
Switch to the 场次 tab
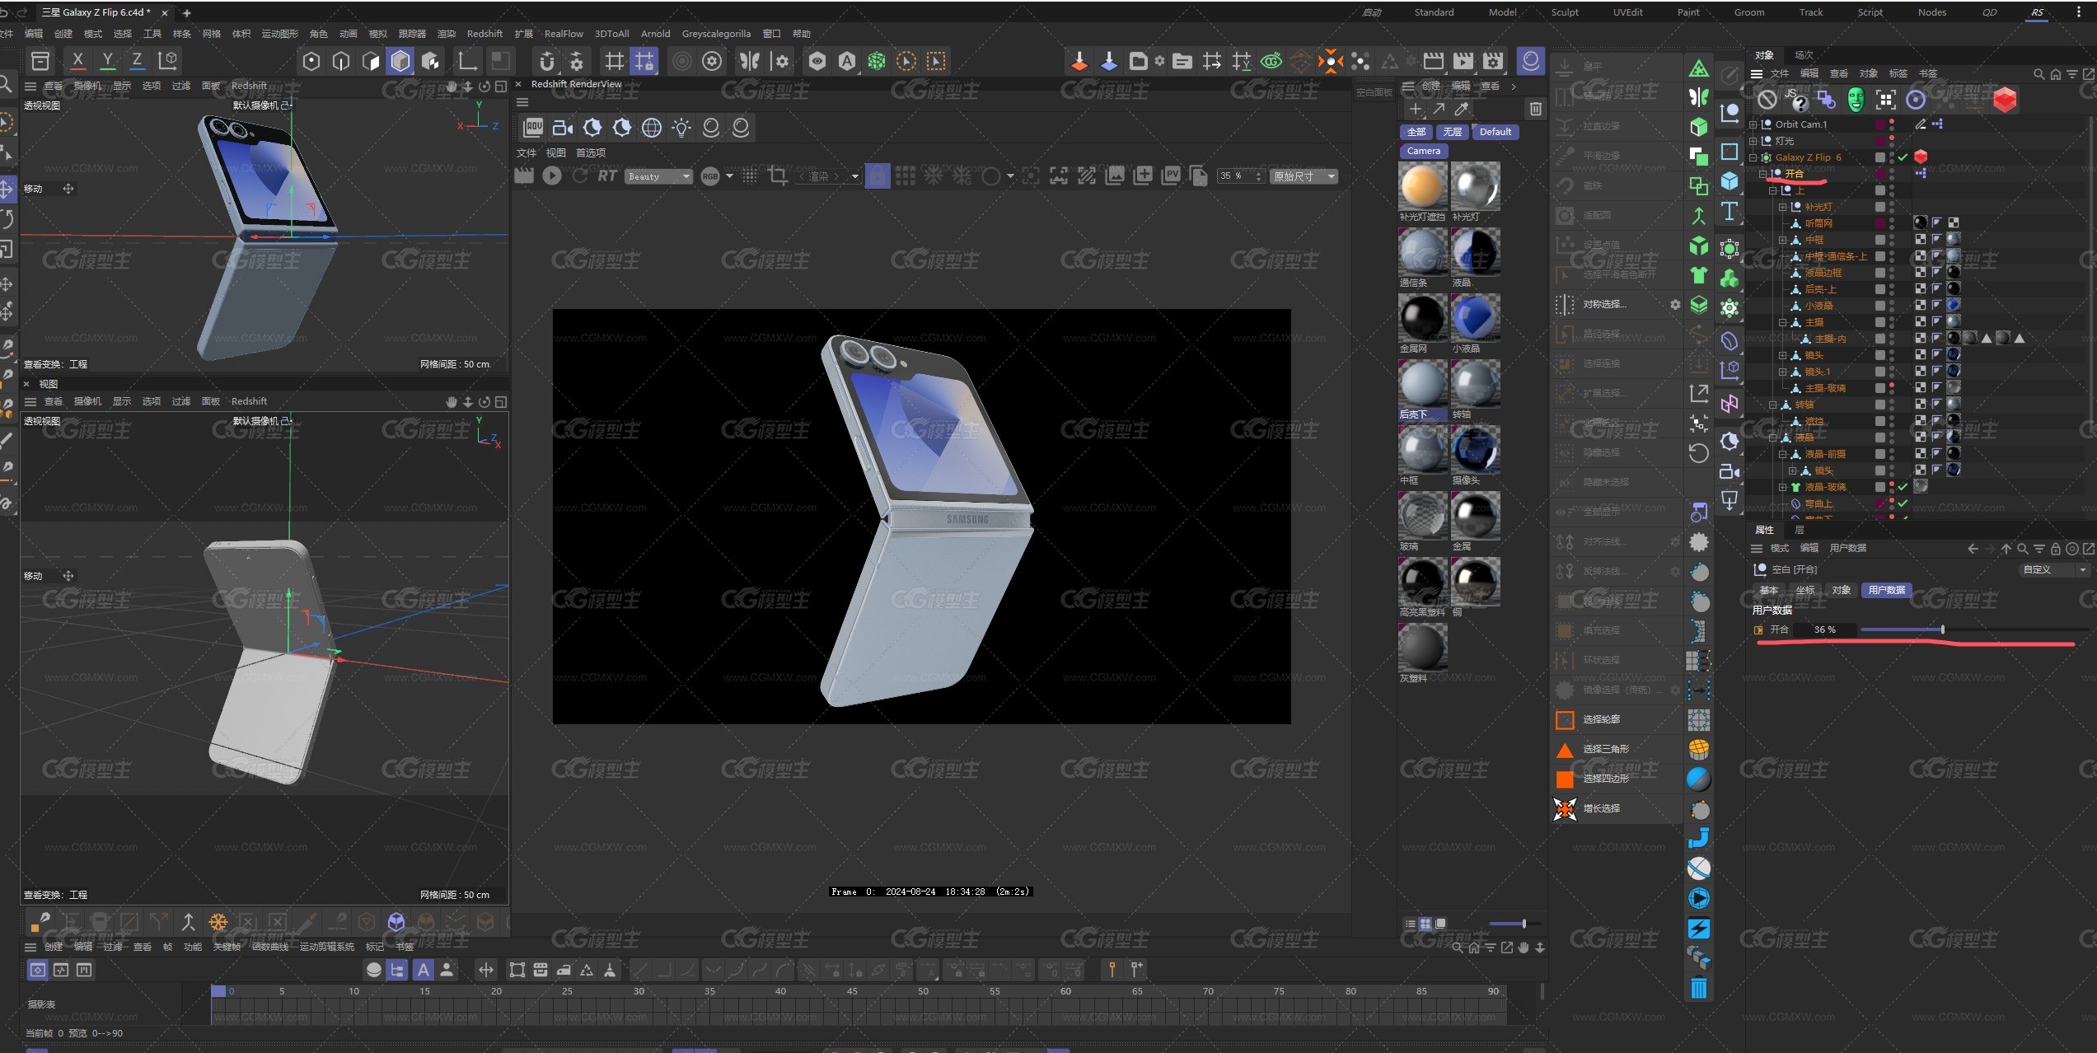click(1804, 55)
